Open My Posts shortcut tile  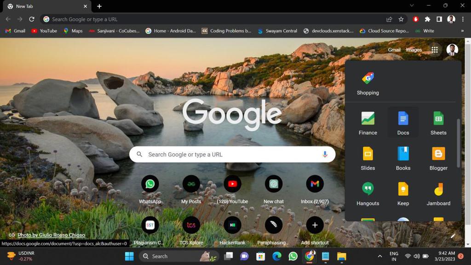[191, 190]
